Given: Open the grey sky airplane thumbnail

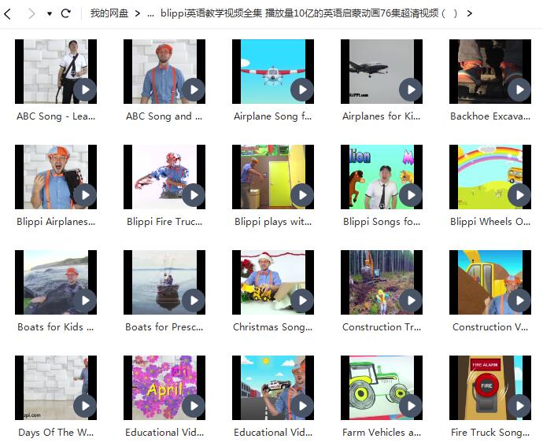Looking at the screenshot, I should (x=381, y=72).
